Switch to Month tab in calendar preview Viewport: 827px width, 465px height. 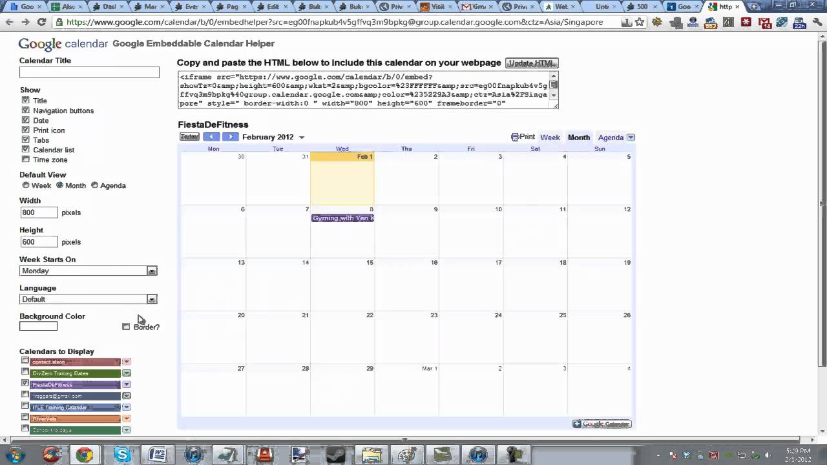pos(578,138)
